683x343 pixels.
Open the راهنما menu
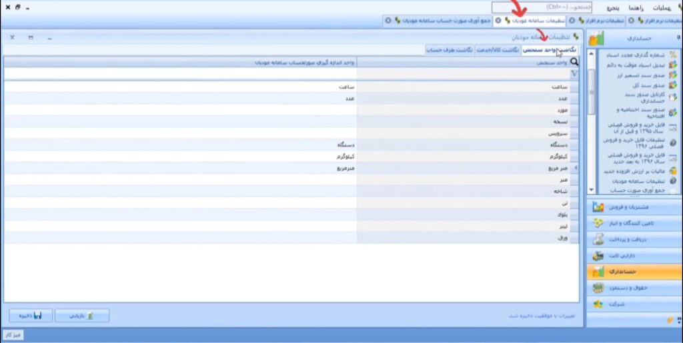(637, 8)
